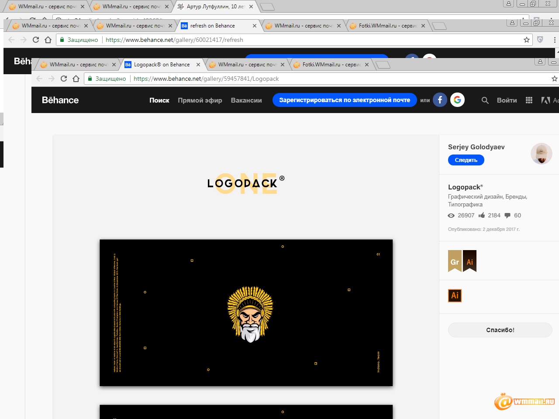Switch to Logopack® on Behance tab
Viewport: 559px width, 419px height.
tap(162, 65)
